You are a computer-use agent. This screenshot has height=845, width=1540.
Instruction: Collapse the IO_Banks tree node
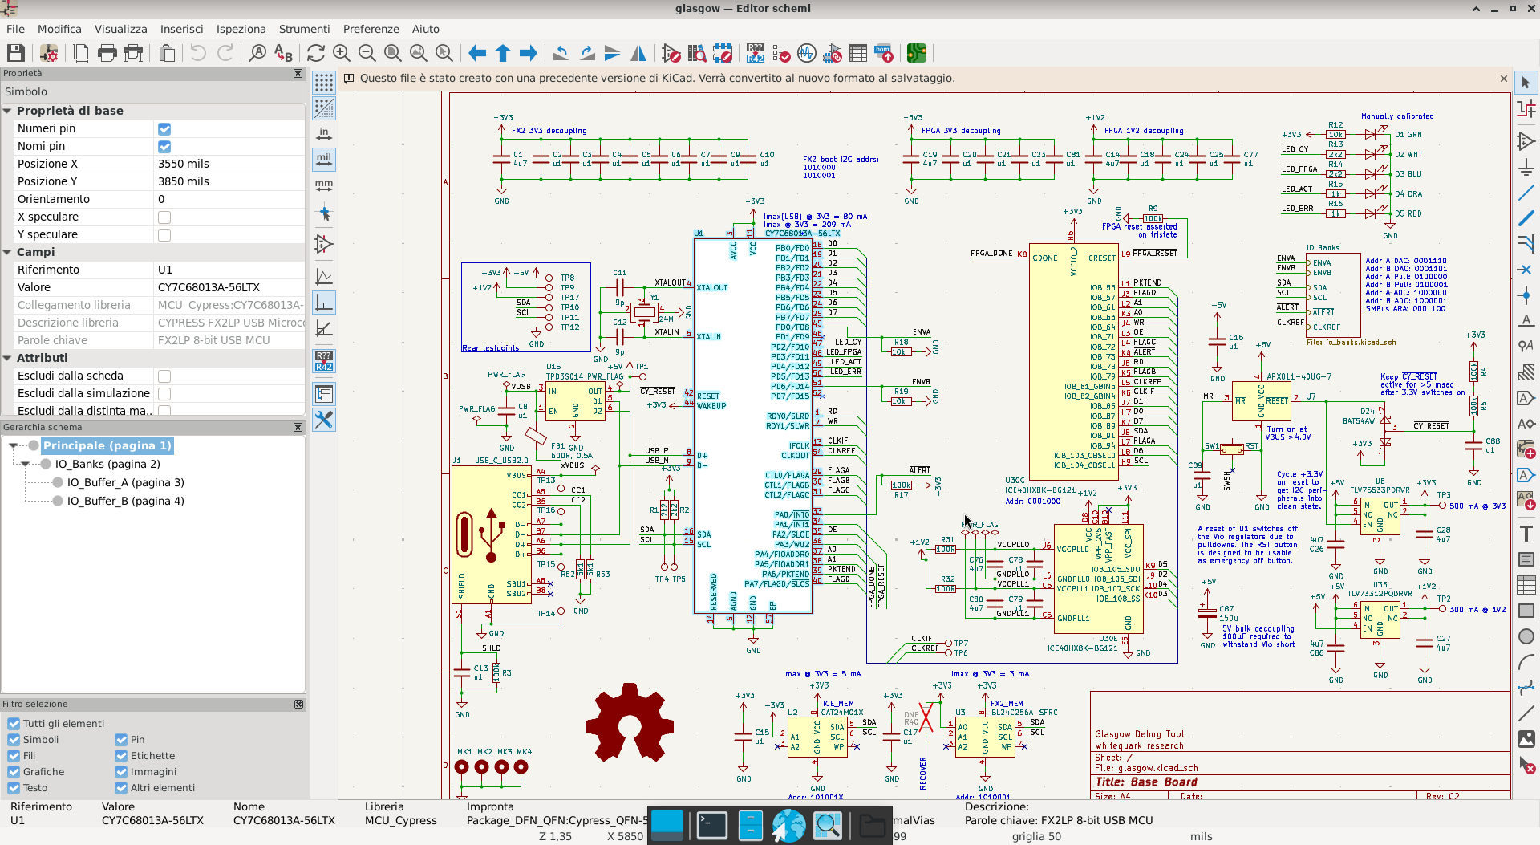coord(26,465)
